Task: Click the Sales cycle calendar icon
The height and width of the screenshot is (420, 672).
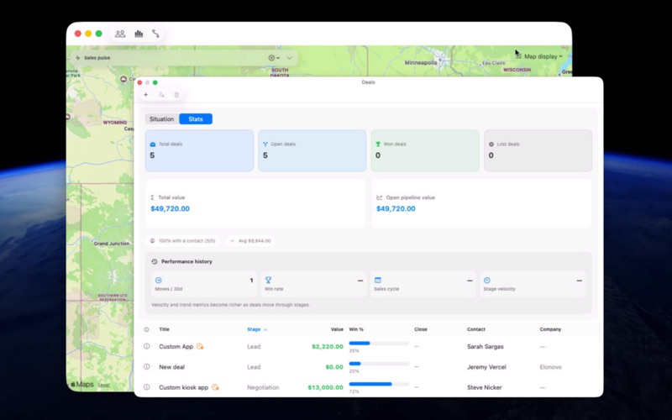Action: point(377,281)
